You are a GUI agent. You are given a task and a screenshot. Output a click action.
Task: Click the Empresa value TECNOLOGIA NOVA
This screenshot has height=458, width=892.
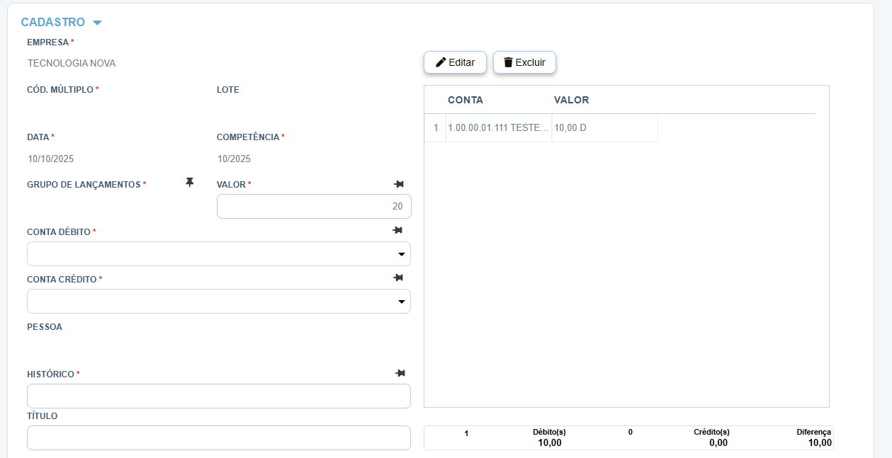[72, 63]
